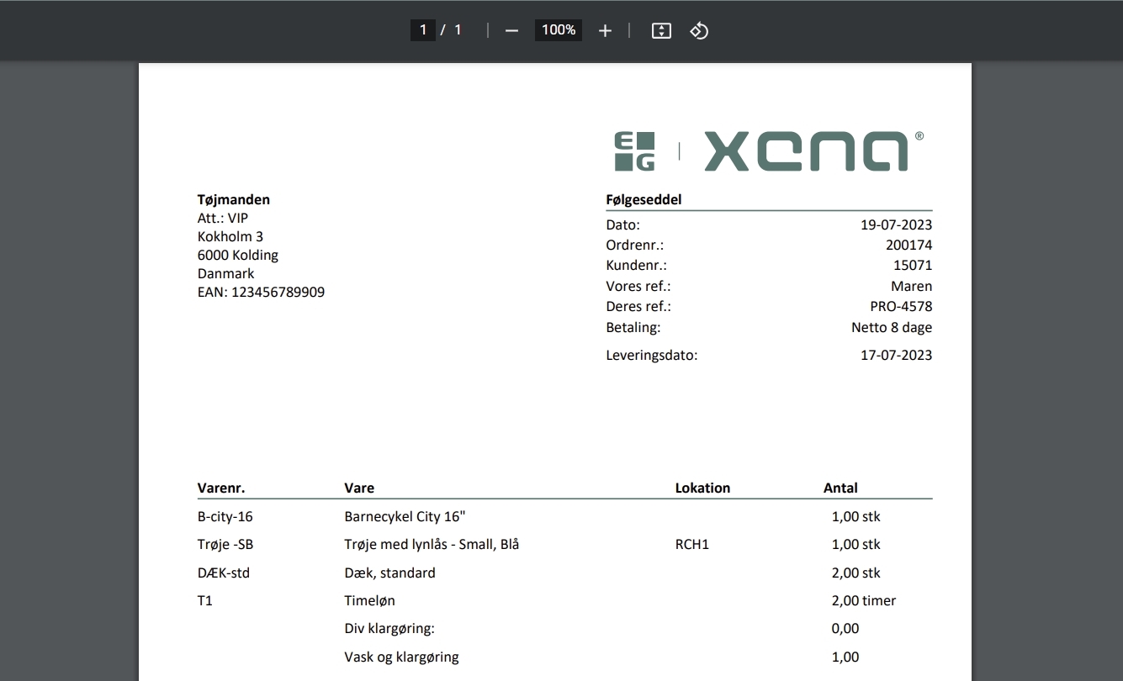This screenshot has width=1123, height=681.
Task: Click the order number 200174
Action: coord(908,245)
